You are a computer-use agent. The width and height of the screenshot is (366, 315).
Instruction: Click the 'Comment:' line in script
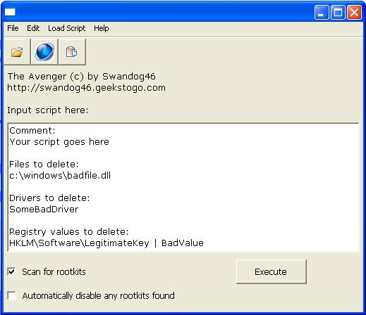coord(32,130)
